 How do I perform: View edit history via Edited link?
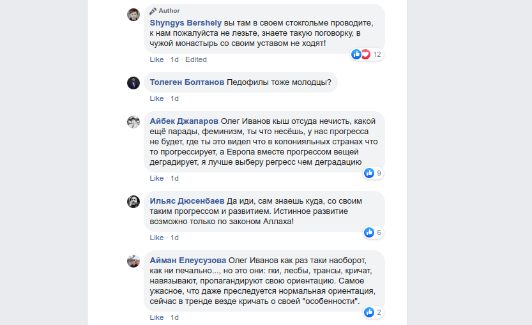196,59
